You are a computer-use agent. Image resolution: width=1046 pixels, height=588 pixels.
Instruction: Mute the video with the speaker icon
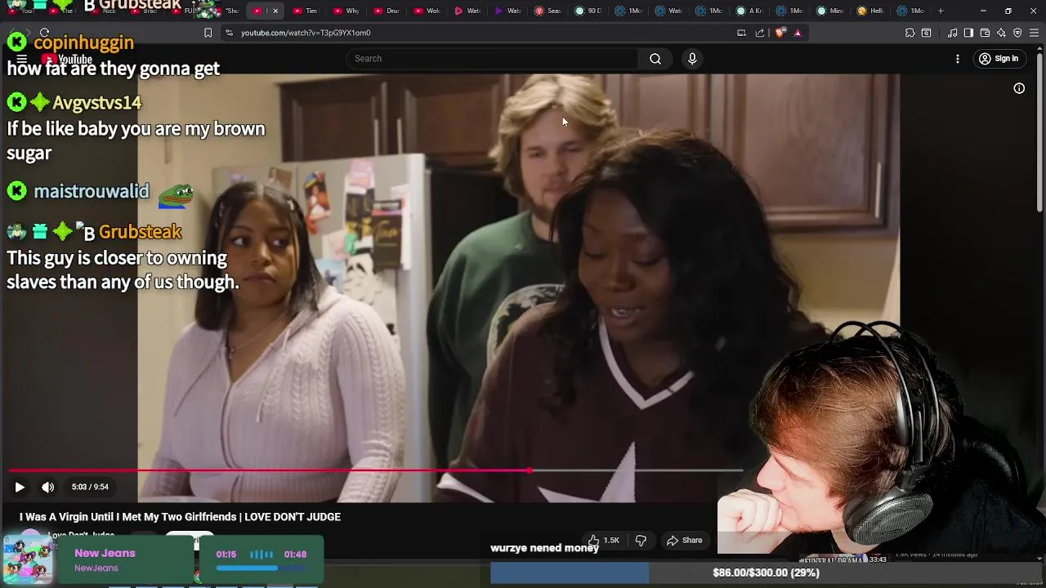48,487
